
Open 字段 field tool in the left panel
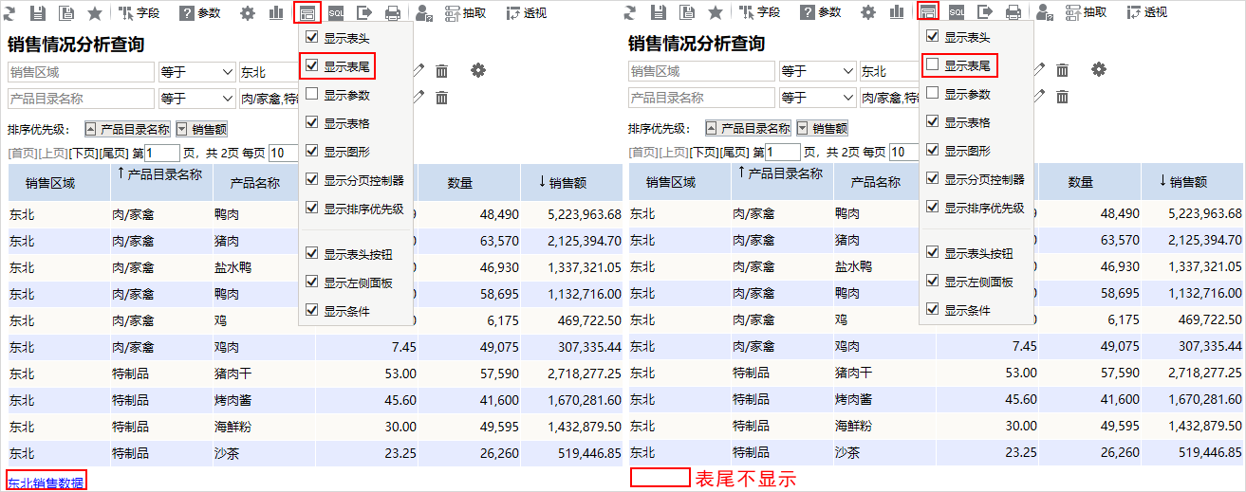click(139, 12)
